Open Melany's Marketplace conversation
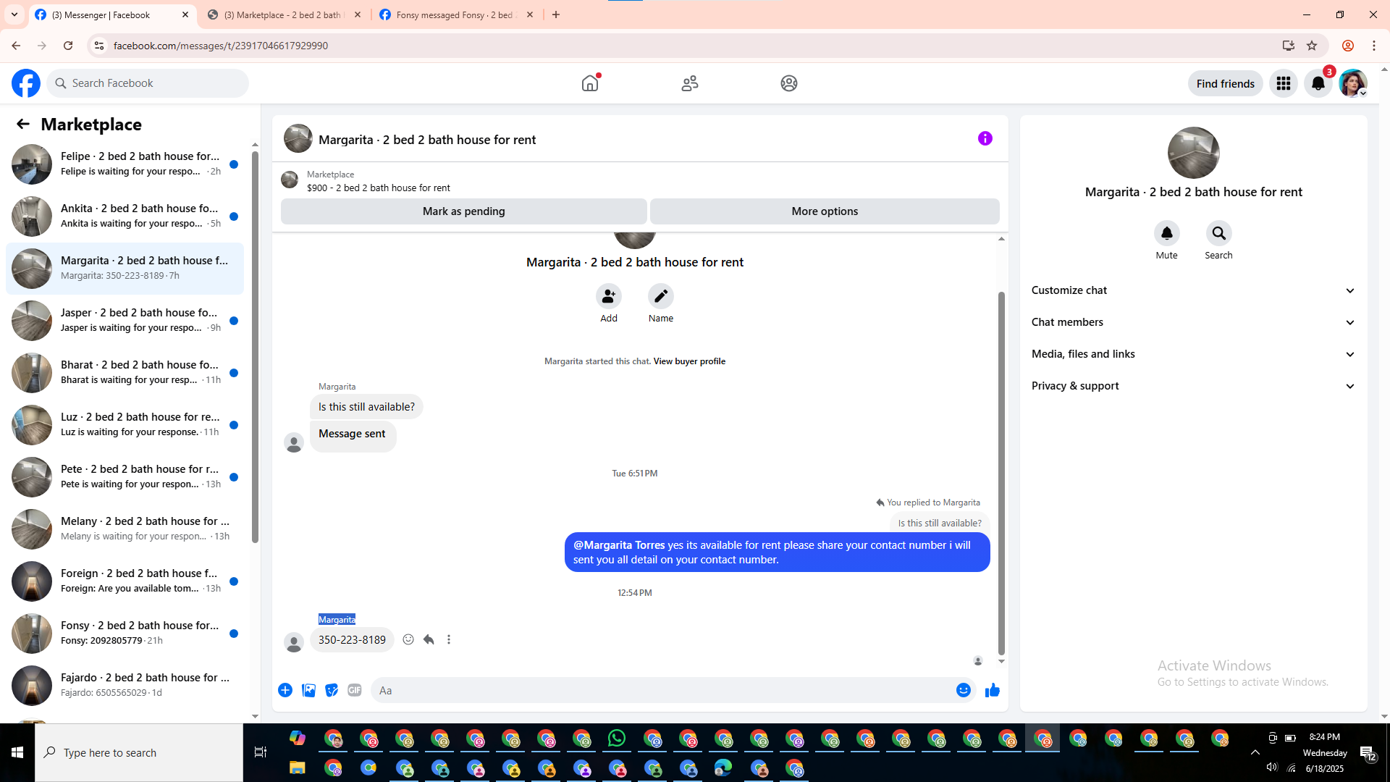Image resolution: width=1390 pixels, height=782 pixels. click(x=125, y=529)
